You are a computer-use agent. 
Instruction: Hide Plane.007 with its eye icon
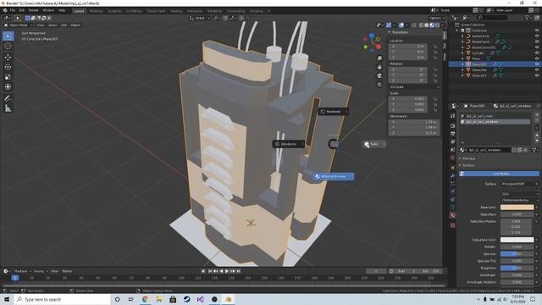(537, 75)
